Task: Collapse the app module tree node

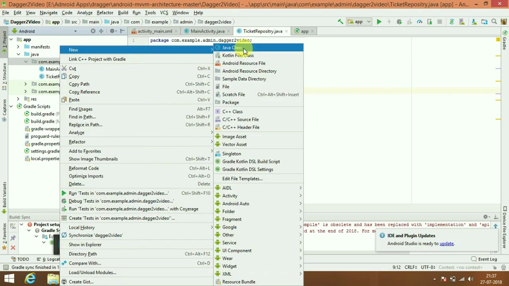Action: 11,39
